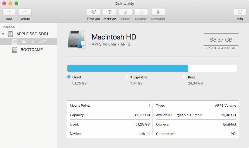Screen dimensions: 249x148
Task: Click the blue Used space bar
Action: 128,68
